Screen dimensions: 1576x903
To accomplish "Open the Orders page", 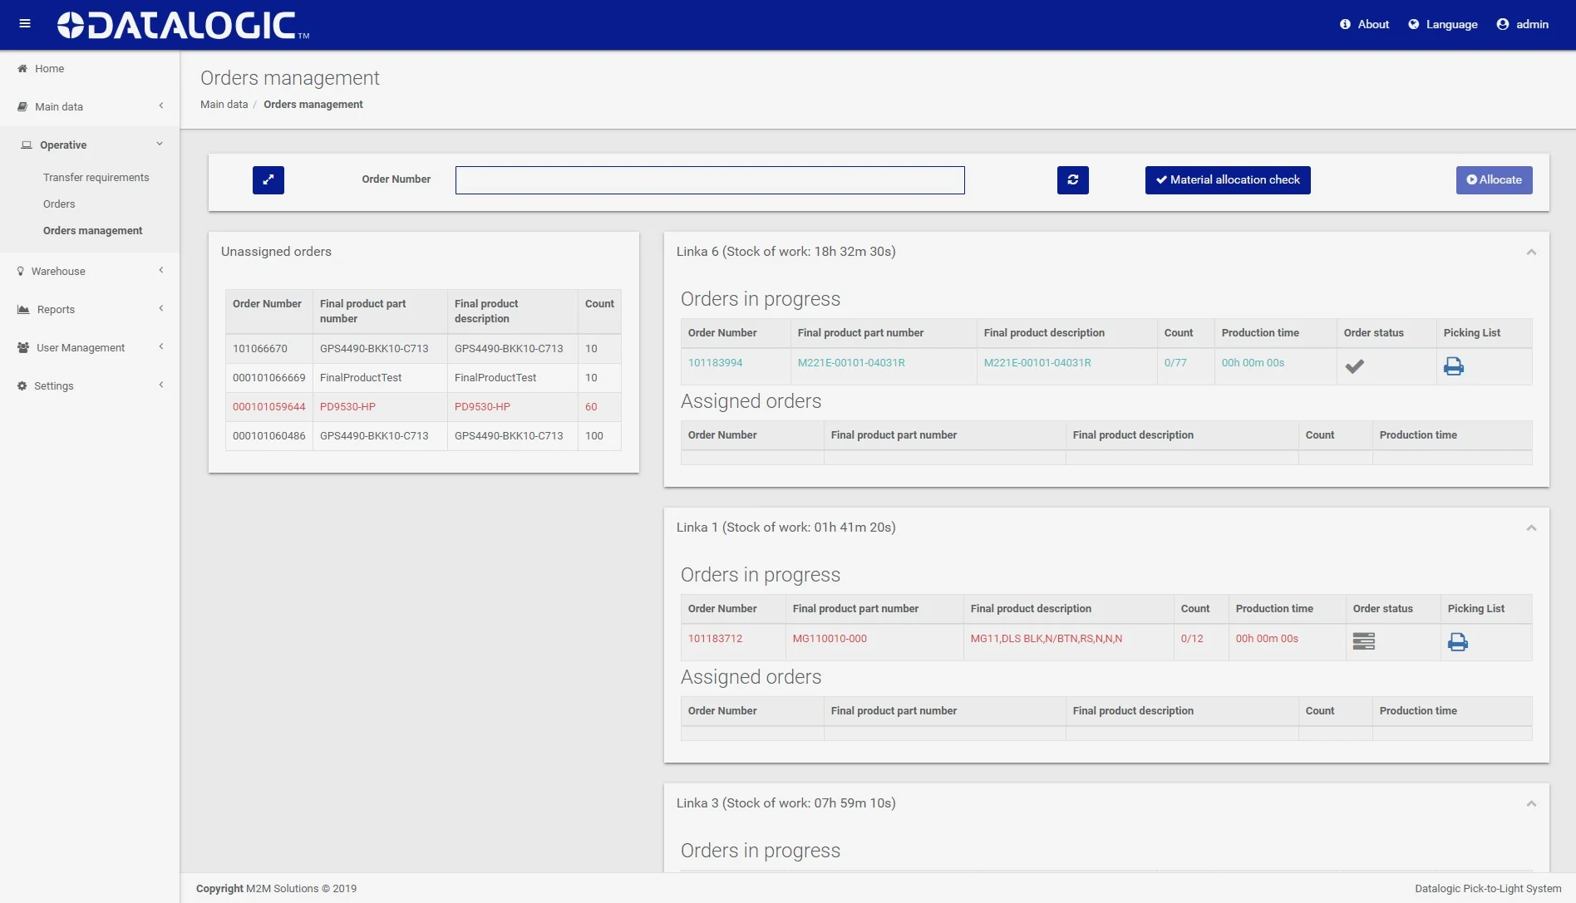I will click(59, 204).
